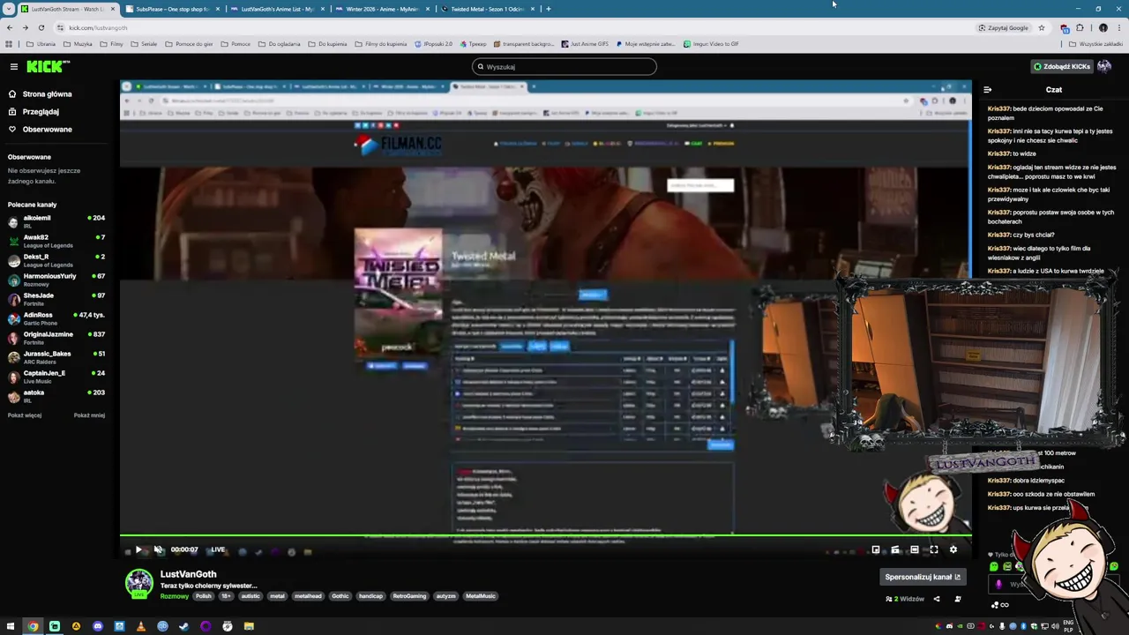
Task: Open recommended channel ShesJade
Action: pos(56,298)
